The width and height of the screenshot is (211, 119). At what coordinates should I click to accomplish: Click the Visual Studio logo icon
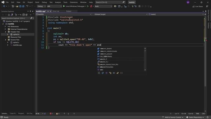(x=3, y=2)
